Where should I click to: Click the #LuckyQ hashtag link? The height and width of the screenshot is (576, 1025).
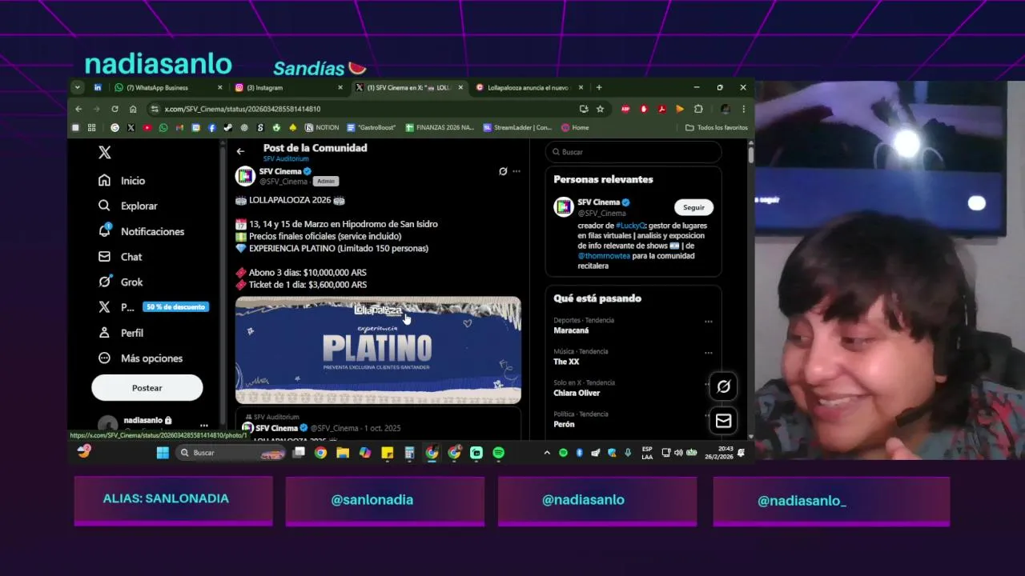[630, 226]
